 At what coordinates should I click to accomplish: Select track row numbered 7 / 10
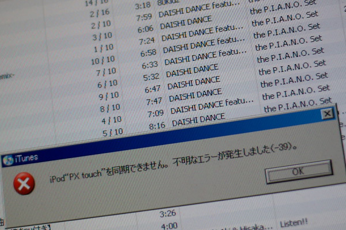point(106,72)
